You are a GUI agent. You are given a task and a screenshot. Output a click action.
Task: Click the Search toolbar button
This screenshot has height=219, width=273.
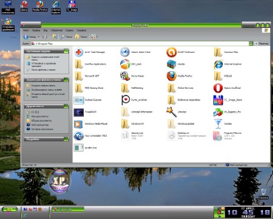66,37
